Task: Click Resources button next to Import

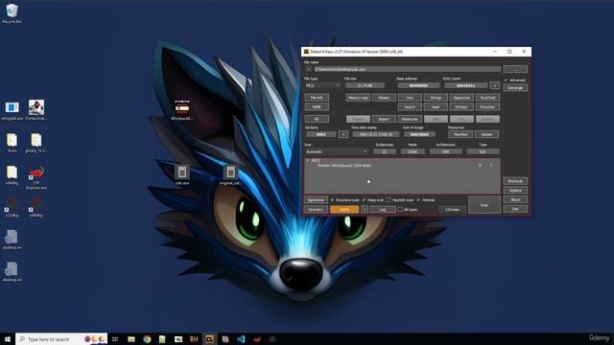Action: pyautogui.click(x=410, y=119)
